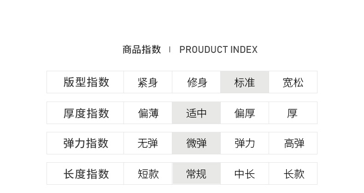This screenshot has width=364, height=193.
Task: Choose the highlighted 常规 length cell
Action: [x=197, y=174]
